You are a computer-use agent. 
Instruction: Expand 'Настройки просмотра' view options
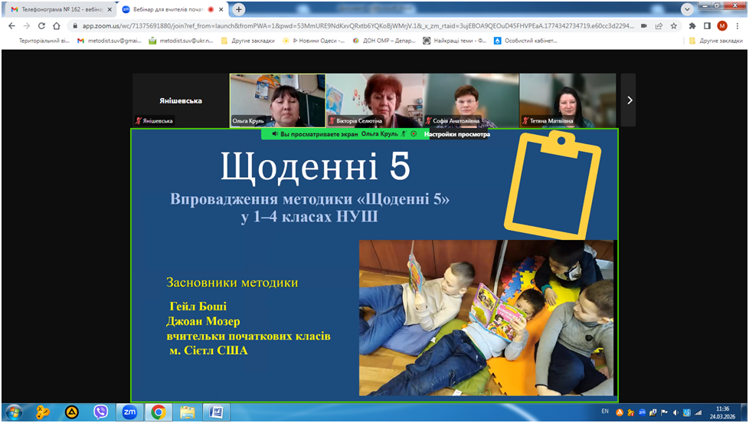click(x=459, y=133)
